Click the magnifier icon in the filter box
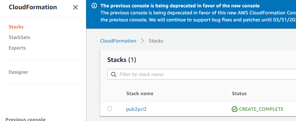The image size is (296, 121). coord(114,74)
